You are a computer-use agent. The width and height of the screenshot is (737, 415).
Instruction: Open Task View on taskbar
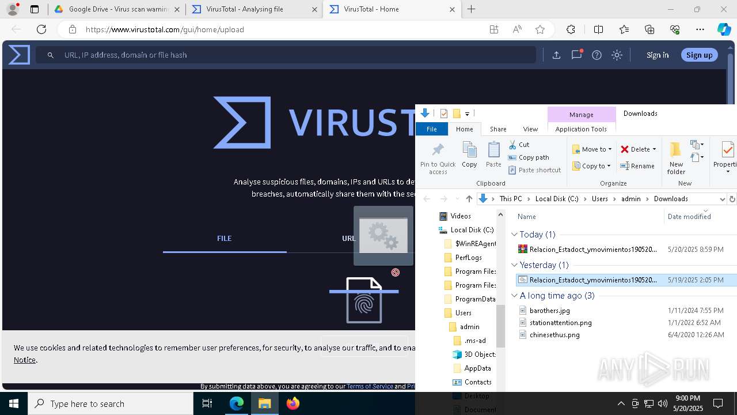[x=208, y=403]
